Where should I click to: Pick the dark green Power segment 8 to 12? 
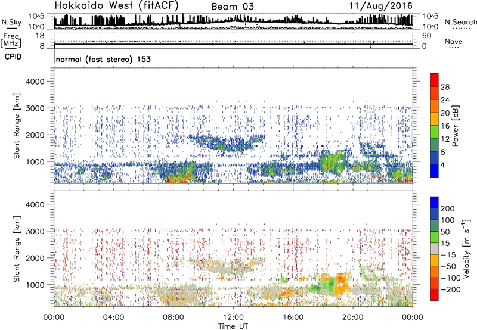pyautogui.click(x=435, y=145)
